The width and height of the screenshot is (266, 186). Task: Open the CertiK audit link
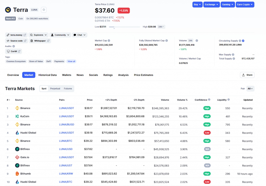[14, 51]
